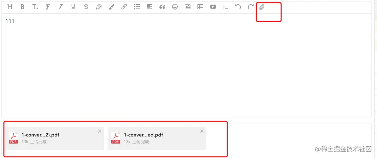Viewport: 377px width, 158px height.
Task: Insert an image
Action: tap(188, 7)
